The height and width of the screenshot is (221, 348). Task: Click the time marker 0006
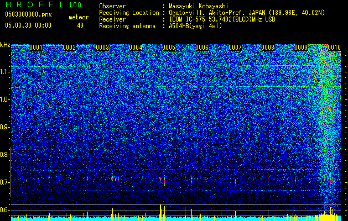[x=202, y=48]
